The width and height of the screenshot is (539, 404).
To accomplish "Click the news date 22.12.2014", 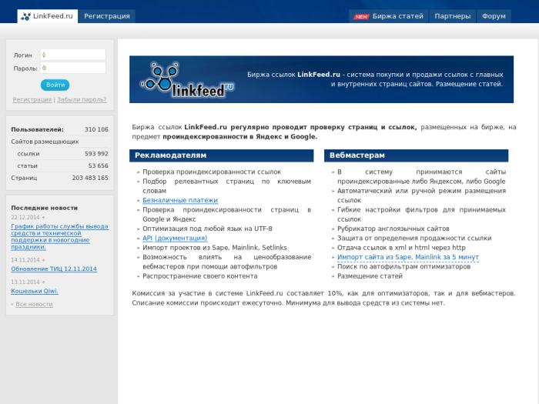I will [25, 217].
